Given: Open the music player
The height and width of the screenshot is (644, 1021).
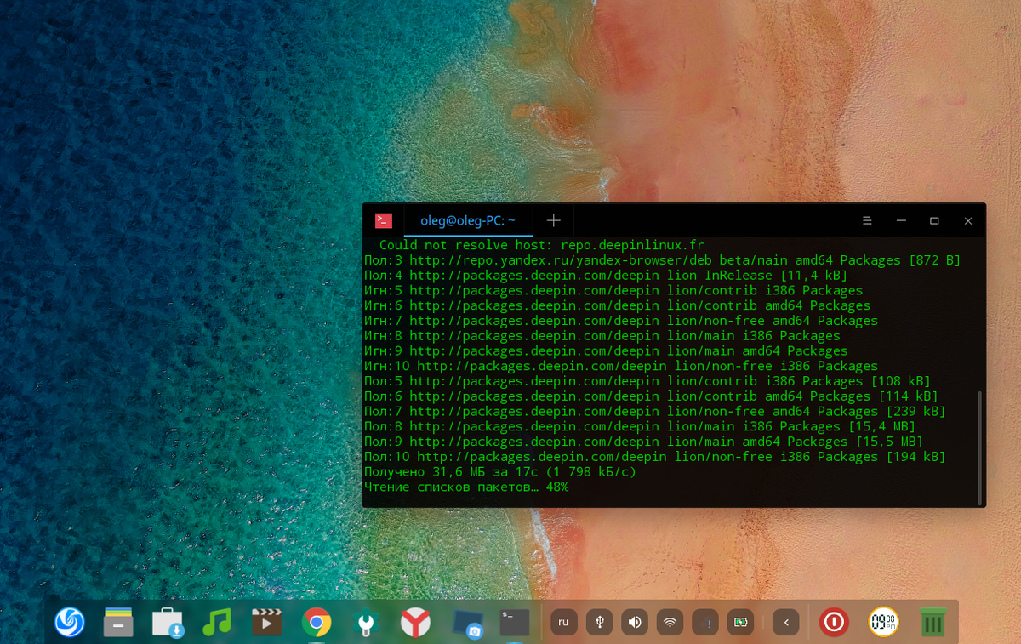Looking at the screenshot, I should [217, 623].
